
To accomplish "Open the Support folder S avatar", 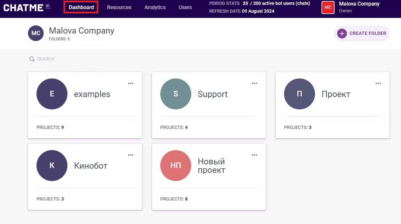I will 176,94.
